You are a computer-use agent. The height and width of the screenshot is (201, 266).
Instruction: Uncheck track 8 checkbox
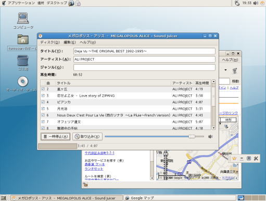pyautogui.click(x=43, y=128)
